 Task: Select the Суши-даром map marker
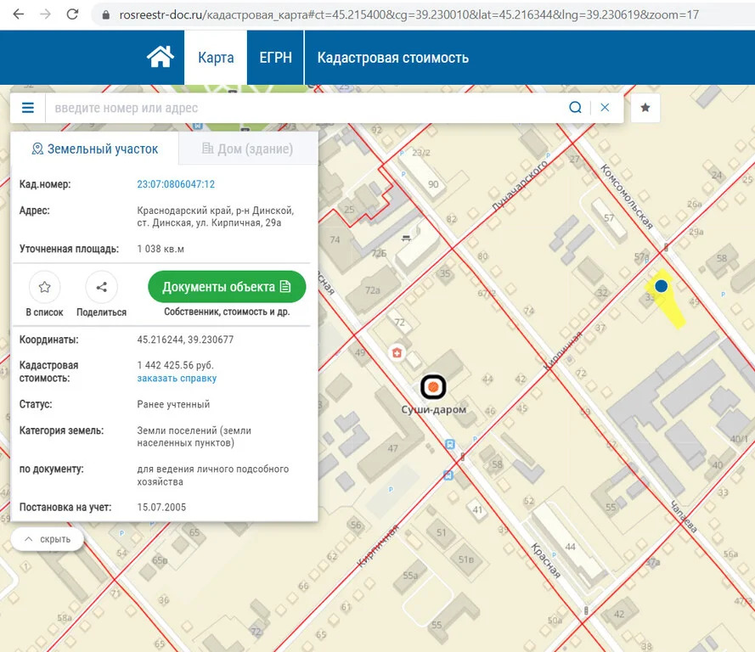pos(433,387)
